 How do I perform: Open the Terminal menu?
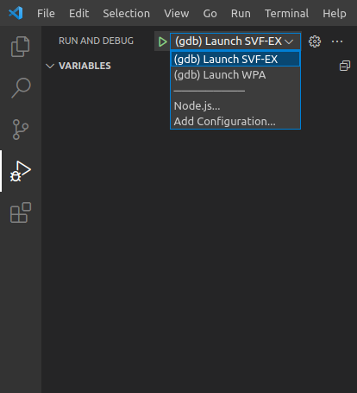286,13
